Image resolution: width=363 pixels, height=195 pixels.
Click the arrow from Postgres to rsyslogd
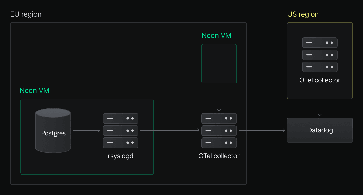[87, 130]
